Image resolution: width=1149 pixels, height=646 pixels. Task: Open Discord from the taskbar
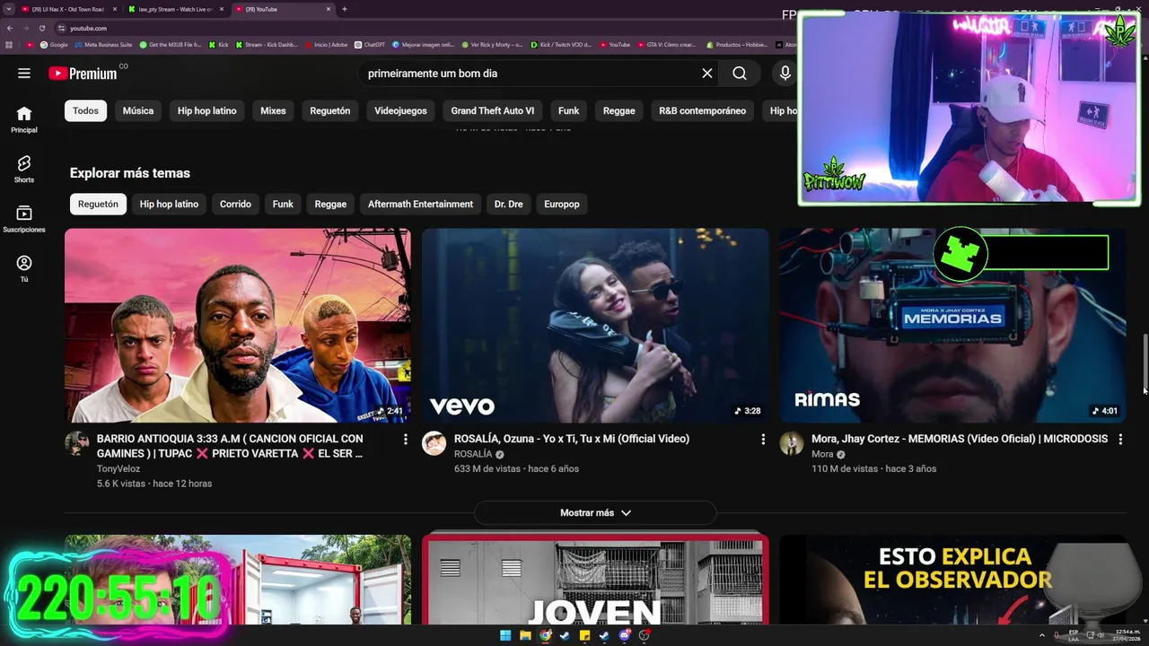(x=624, y=635)
